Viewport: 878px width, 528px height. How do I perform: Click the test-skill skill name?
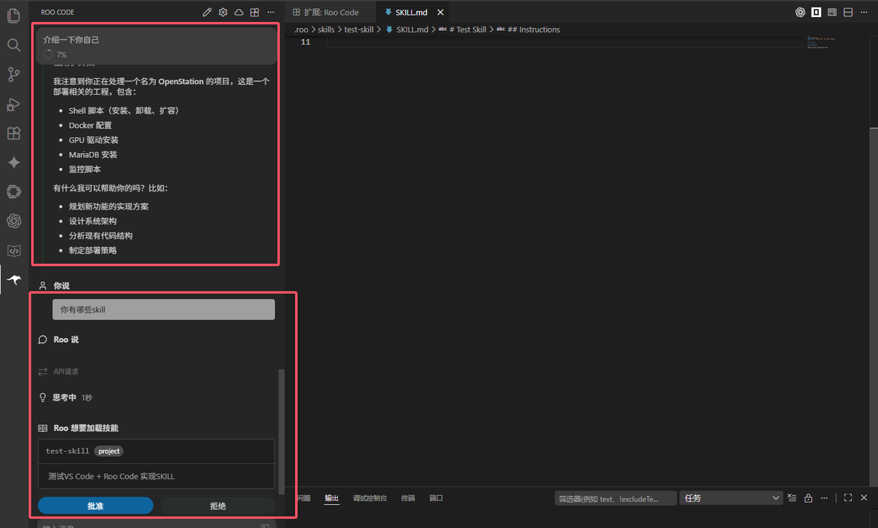[x=67, y=451]
